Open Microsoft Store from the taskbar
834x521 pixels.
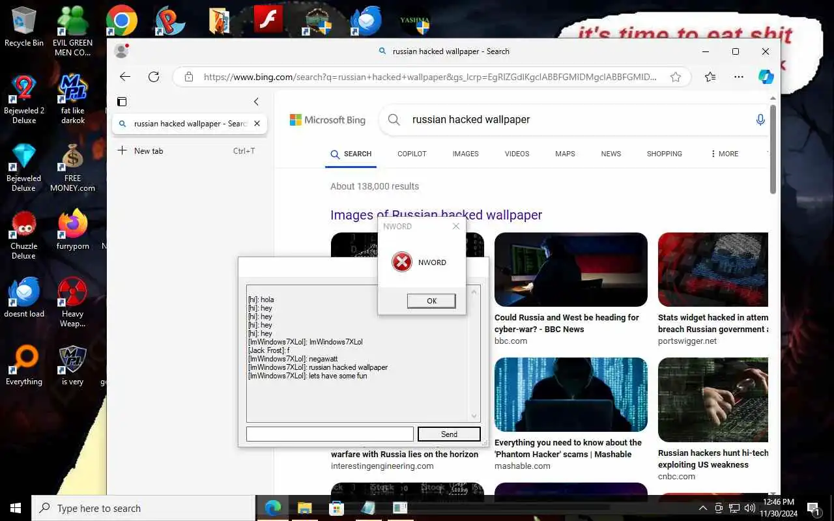point(336,508)
